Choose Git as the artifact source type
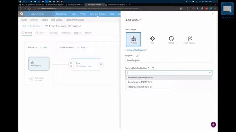236x132 pixels. pyautogui.click(x=152, y=40)
